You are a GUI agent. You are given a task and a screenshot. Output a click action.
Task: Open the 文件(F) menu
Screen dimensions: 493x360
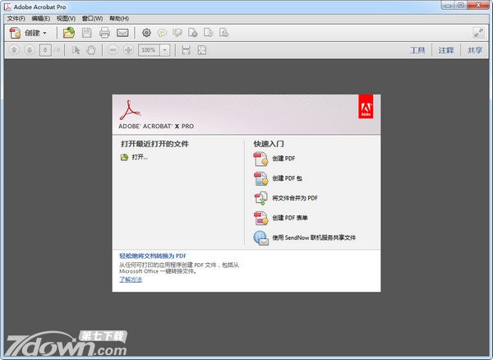tap(16, 18)
